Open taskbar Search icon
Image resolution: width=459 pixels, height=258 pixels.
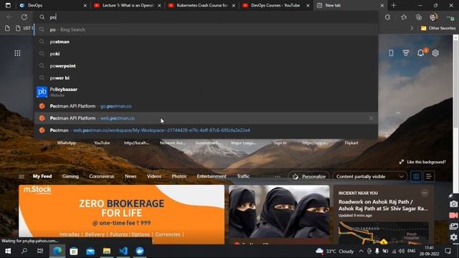(x=24, y=251)
